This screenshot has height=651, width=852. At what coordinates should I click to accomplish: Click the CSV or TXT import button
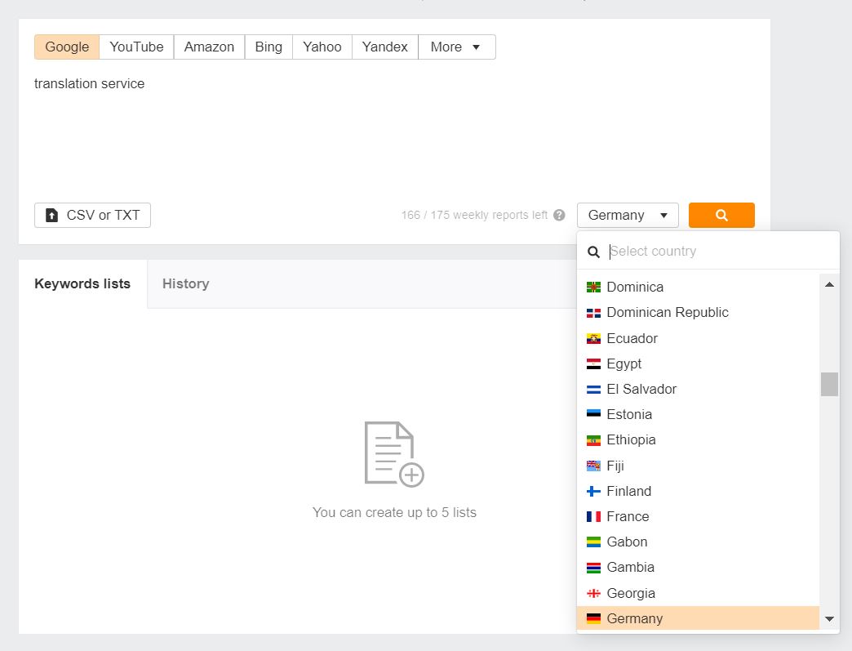pos(92,215)
